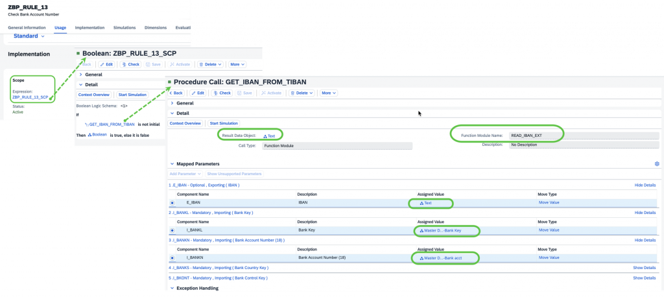The image size is (664, 297).
Task: Open the Master D..-Bank Key assigned value
Action: pos(440,230)
